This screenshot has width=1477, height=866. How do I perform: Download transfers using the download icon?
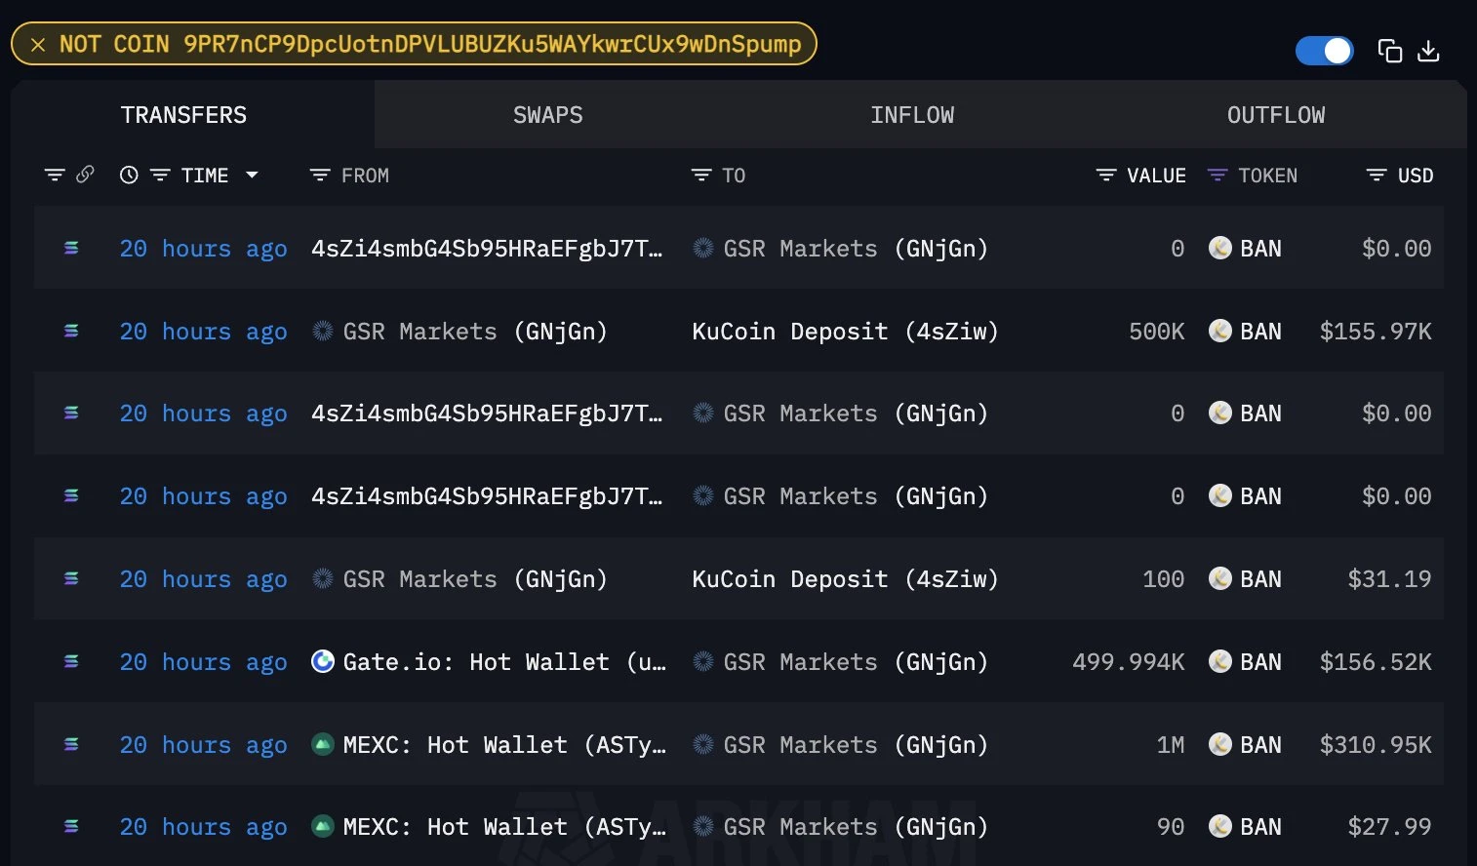pos(1428,51)
